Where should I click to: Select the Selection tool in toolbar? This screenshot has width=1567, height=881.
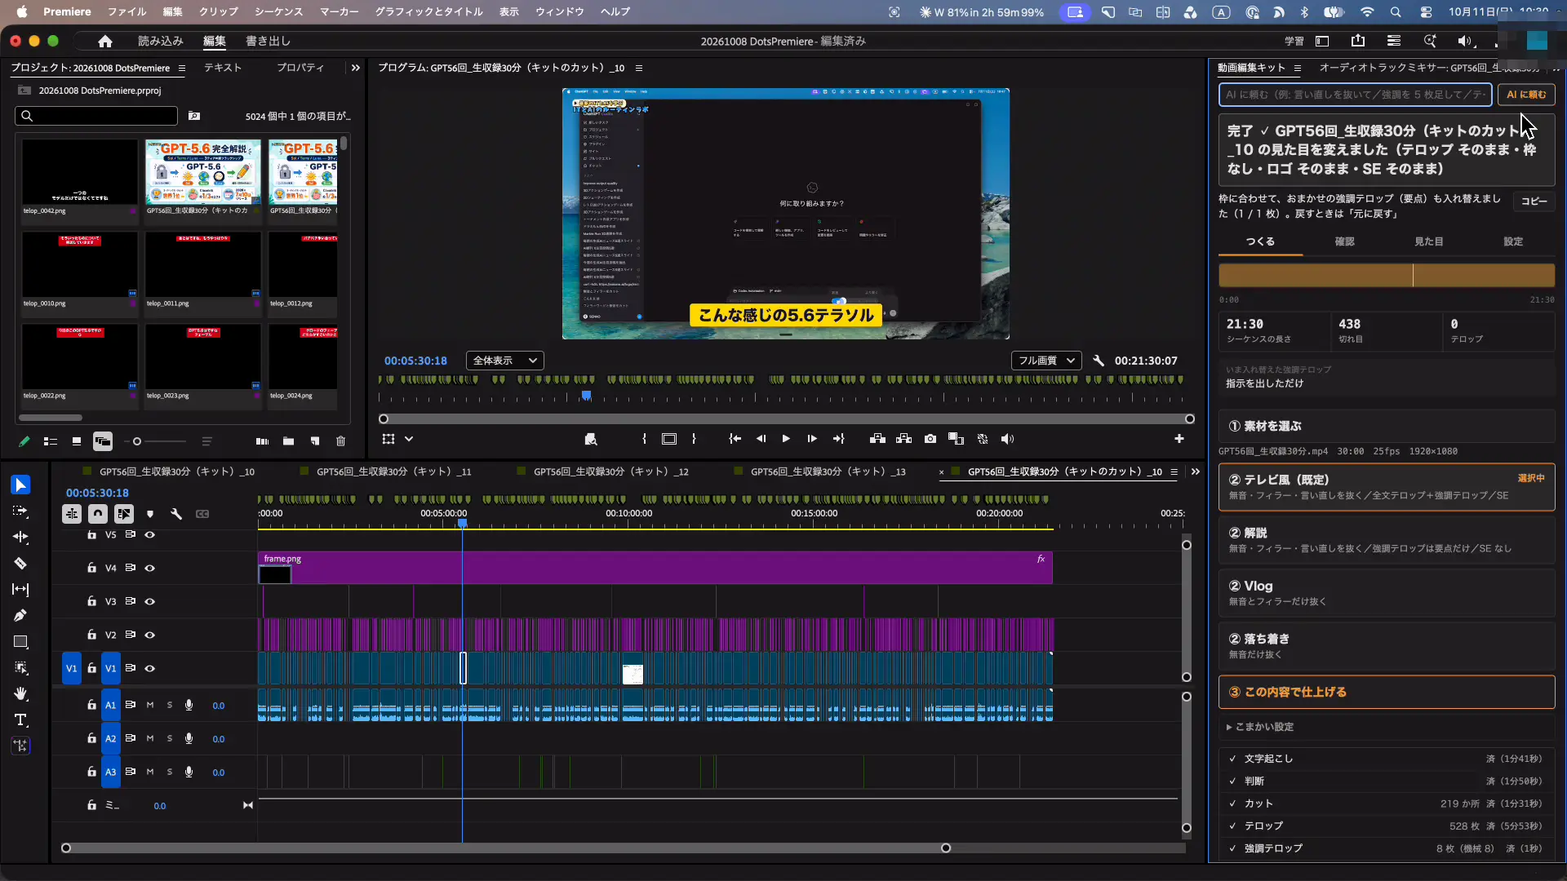point(20,485)
